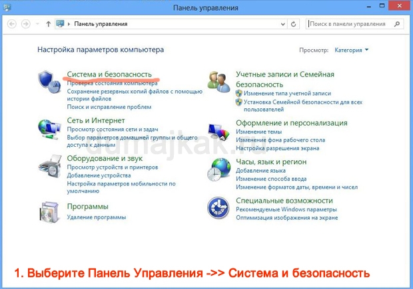413x289 pixels.
Task: Open the Hardware and Sound printer icon
Action: point(50,167)
